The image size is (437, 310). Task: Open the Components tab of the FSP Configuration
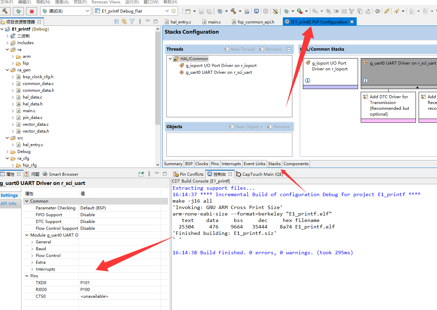pyautogui.click(x=296, y=164)
